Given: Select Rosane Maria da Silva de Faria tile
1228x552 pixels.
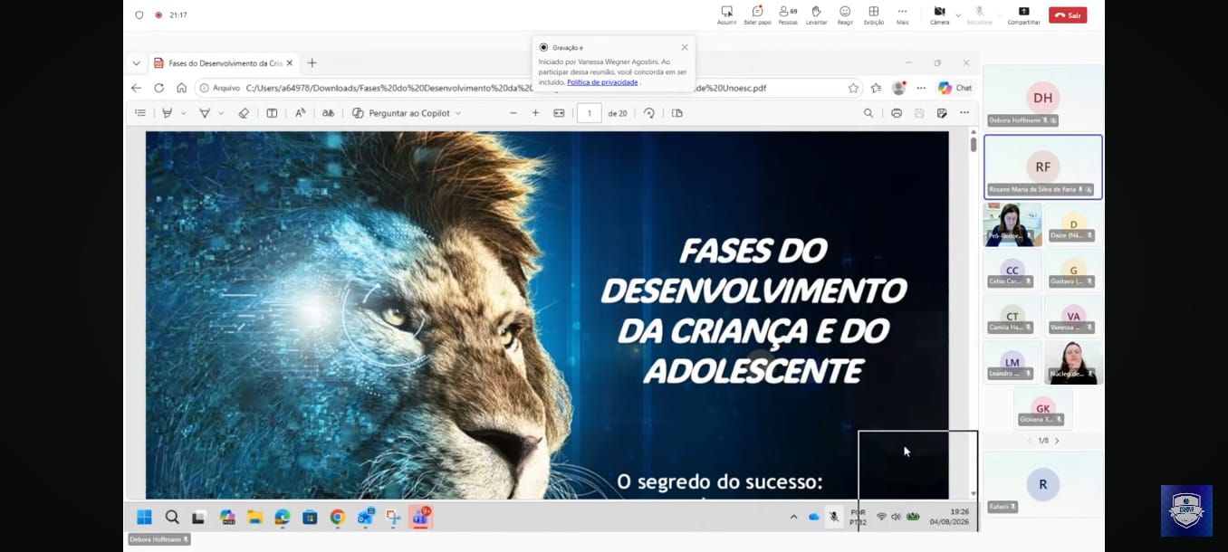Looking at the screenshot, I should pos(1043,167).
